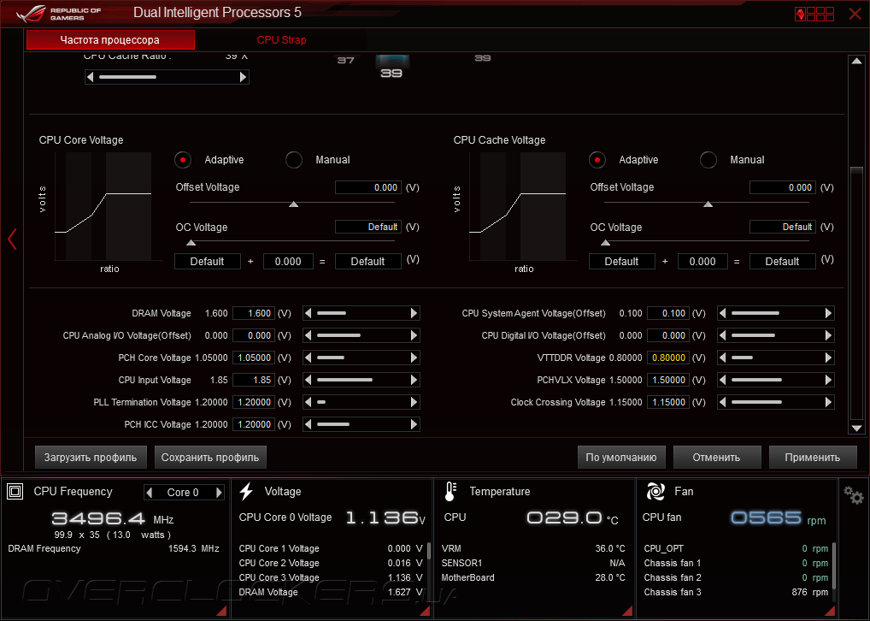Decrease CPU Input Voltage left arrow
The height and width of the screenshot is (621, 870).
tap(309, 380)
